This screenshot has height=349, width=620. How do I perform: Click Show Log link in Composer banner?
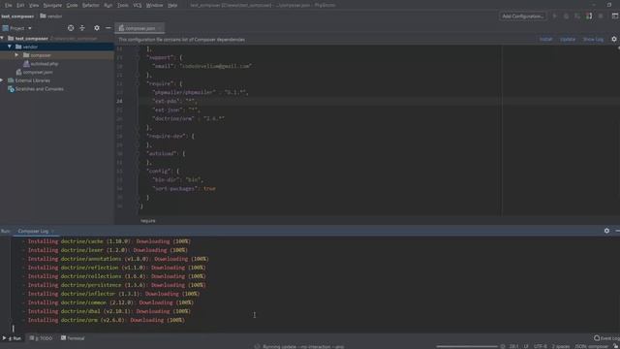[x=593, y=39]
